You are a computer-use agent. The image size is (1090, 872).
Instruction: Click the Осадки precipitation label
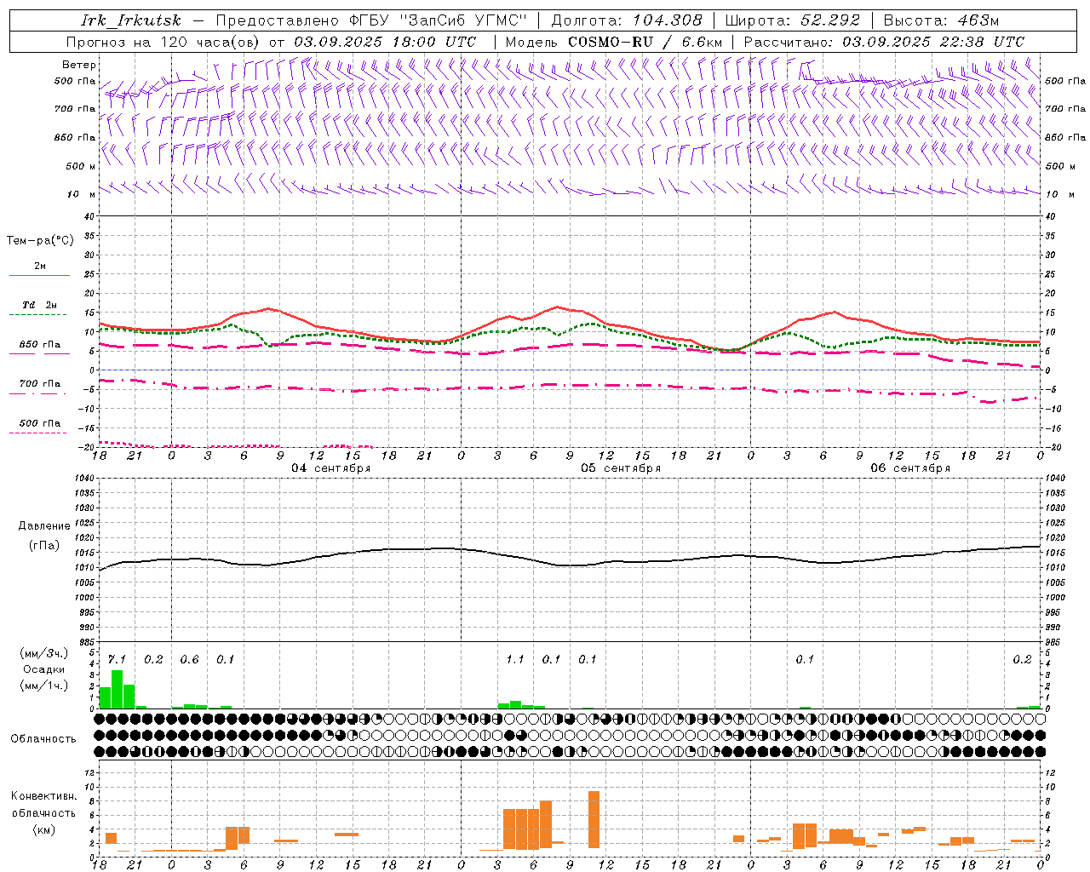pos(43,669)
